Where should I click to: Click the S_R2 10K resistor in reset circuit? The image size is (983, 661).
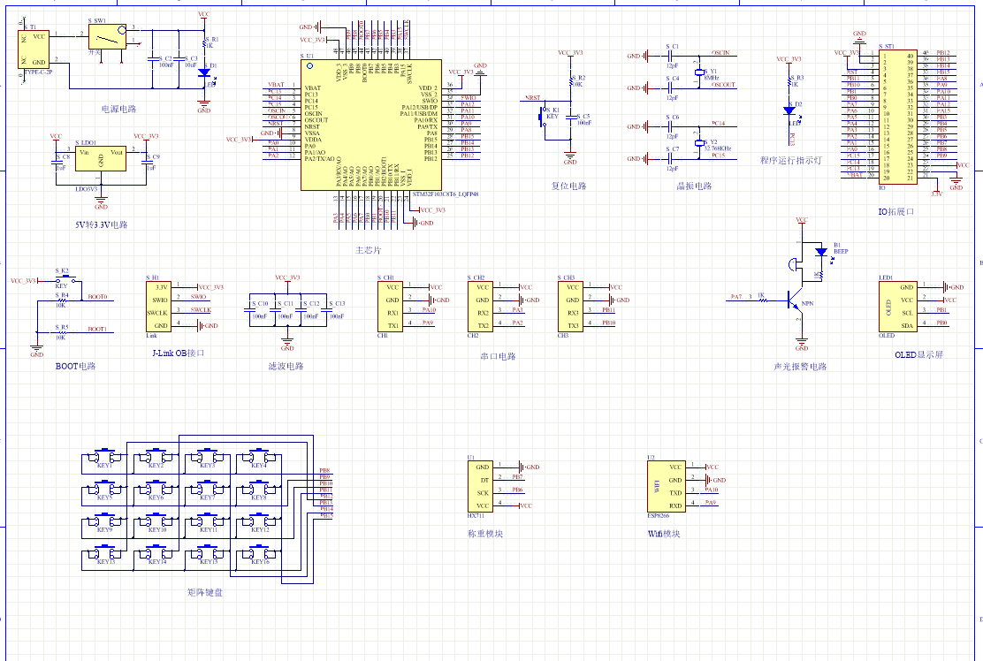click(x=570, y=81)
